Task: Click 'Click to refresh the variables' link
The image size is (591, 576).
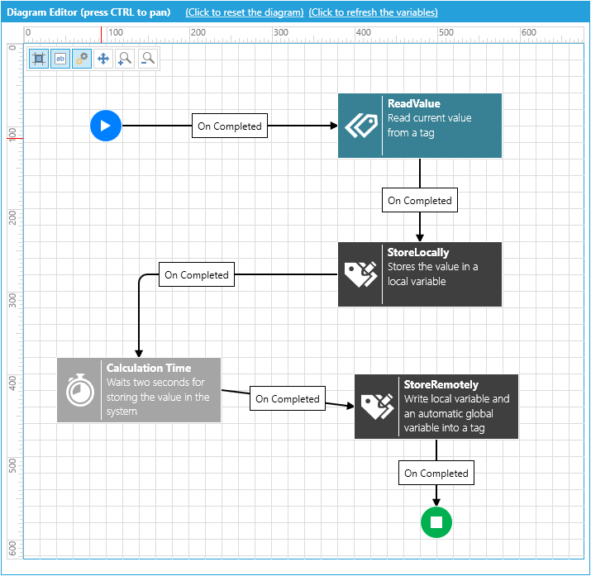Action: point(373,12)
